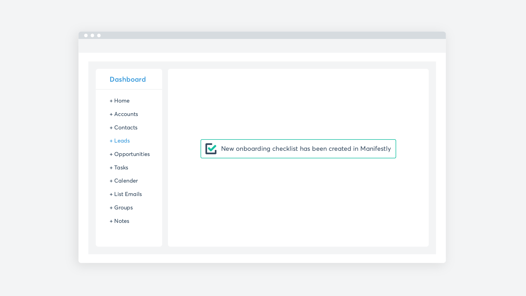Open the Dashboard heading
526x296 pixels.
pos(128,79)
